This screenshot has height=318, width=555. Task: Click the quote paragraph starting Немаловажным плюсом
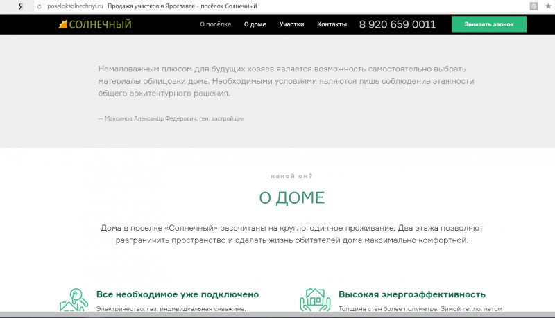pyautogui.click(x=286, y=81)
